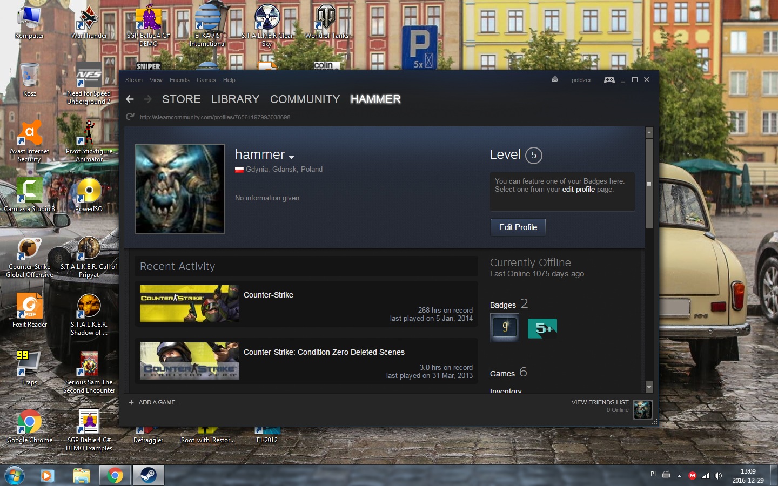Select the PowerISO desktop shortcut

coord(89,195)
